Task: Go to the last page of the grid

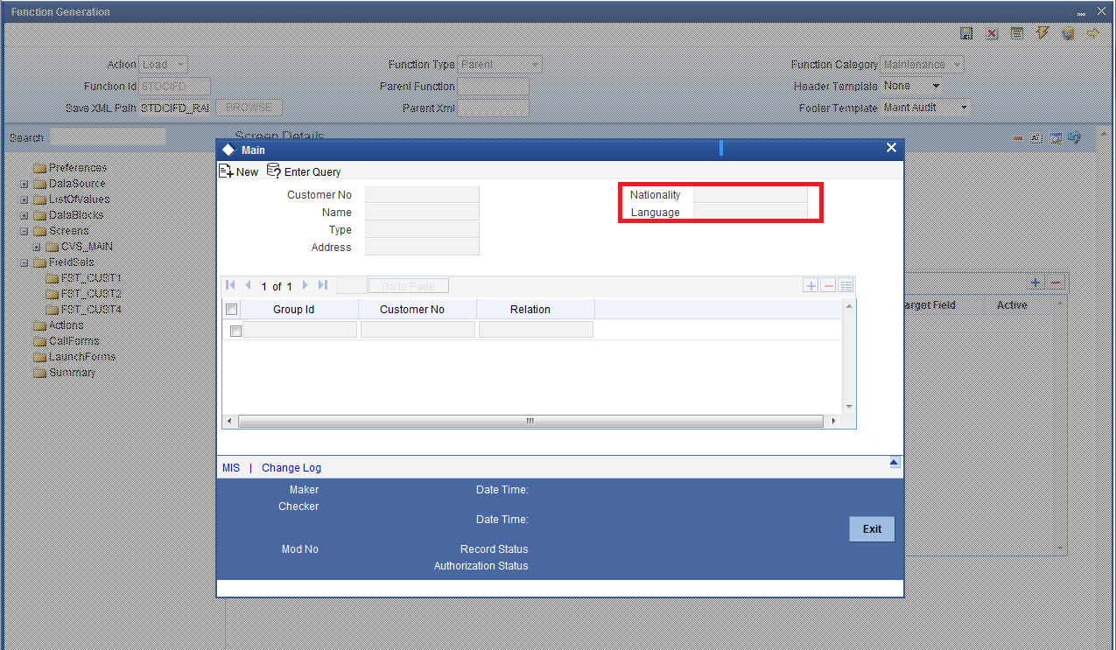Action: 323,285
